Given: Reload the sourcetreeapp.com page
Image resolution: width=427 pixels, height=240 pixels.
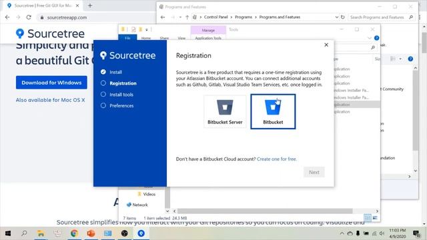Looking at the screenshot, I should 29,17.
